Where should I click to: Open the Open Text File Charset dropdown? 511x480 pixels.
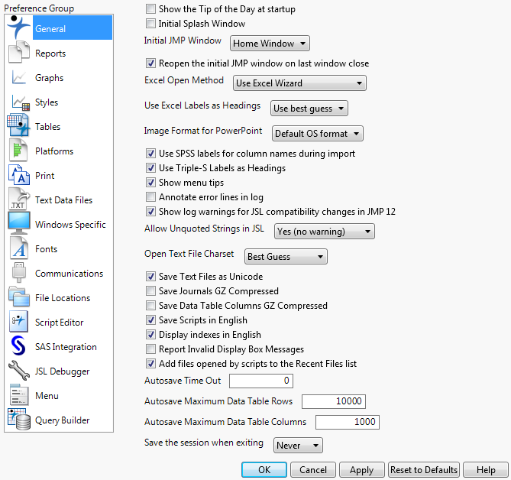coord(286,257)
